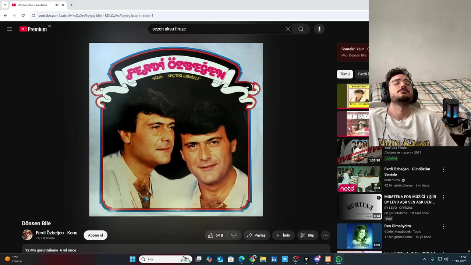Open volume control in system tray
The image size is (471, 265).
[446, 259]
